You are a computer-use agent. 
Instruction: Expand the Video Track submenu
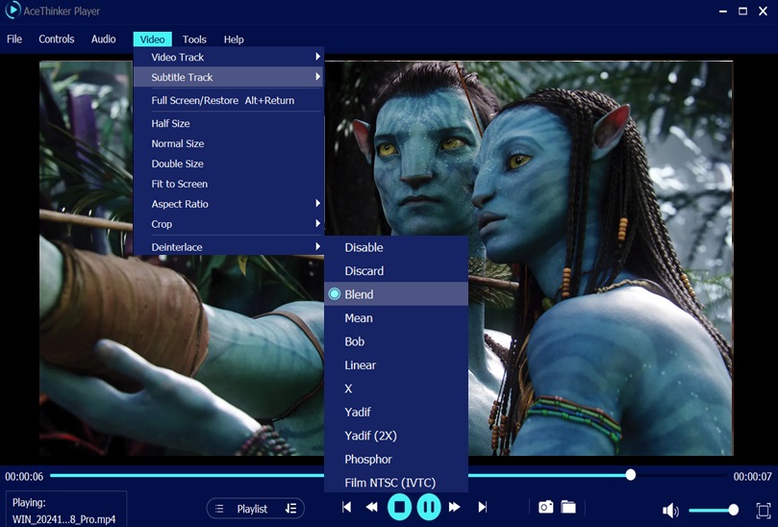coord(229,57)
